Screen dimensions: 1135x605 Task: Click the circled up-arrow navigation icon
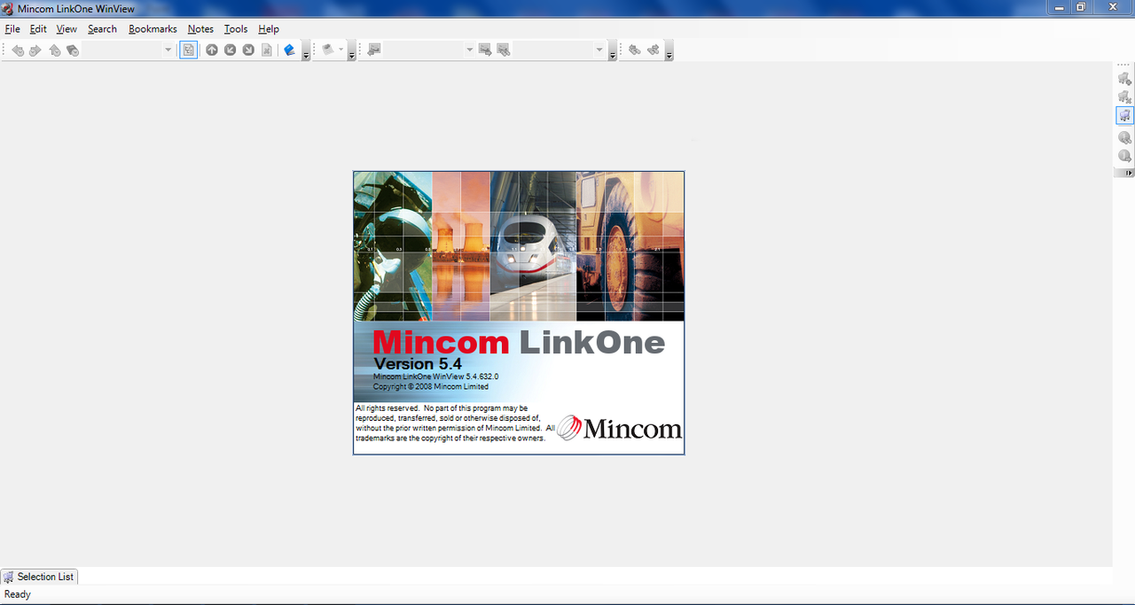pos(212,50)
